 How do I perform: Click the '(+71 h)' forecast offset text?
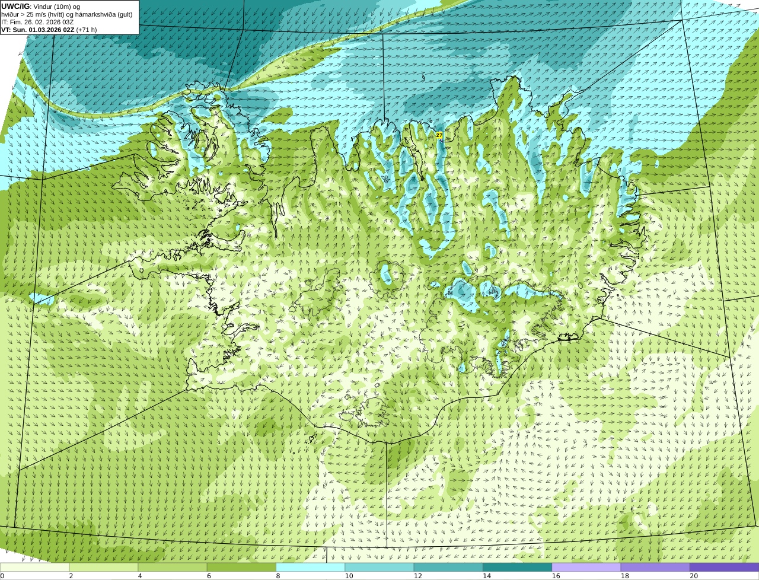pos(87,30)
